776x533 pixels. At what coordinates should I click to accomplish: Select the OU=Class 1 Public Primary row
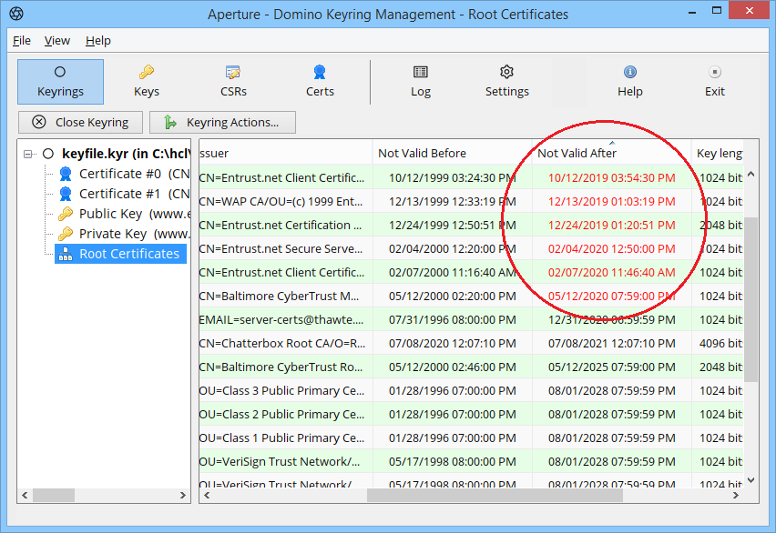[471, 438]
